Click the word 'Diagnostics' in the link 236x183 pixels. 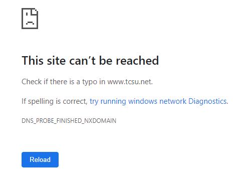click(208, 101)
